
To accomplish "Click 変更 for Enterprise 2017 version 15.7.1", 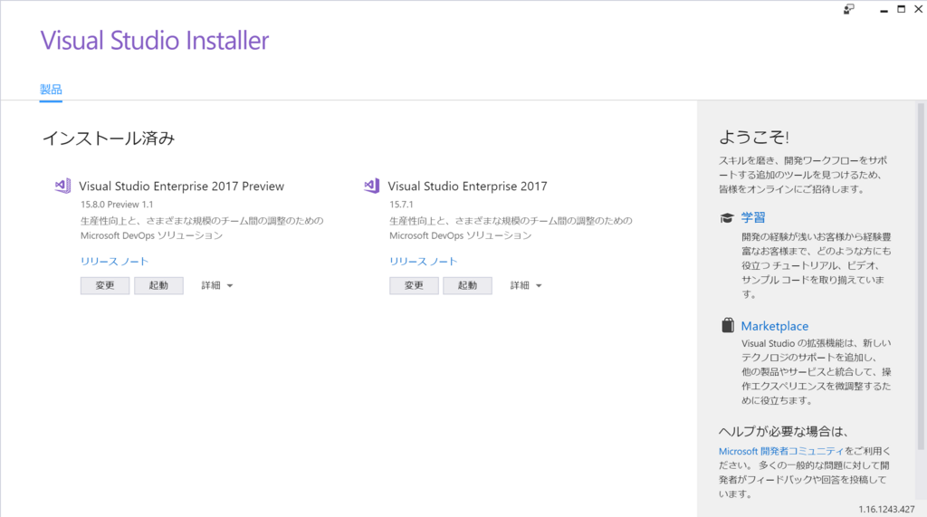I will (414, 285).
